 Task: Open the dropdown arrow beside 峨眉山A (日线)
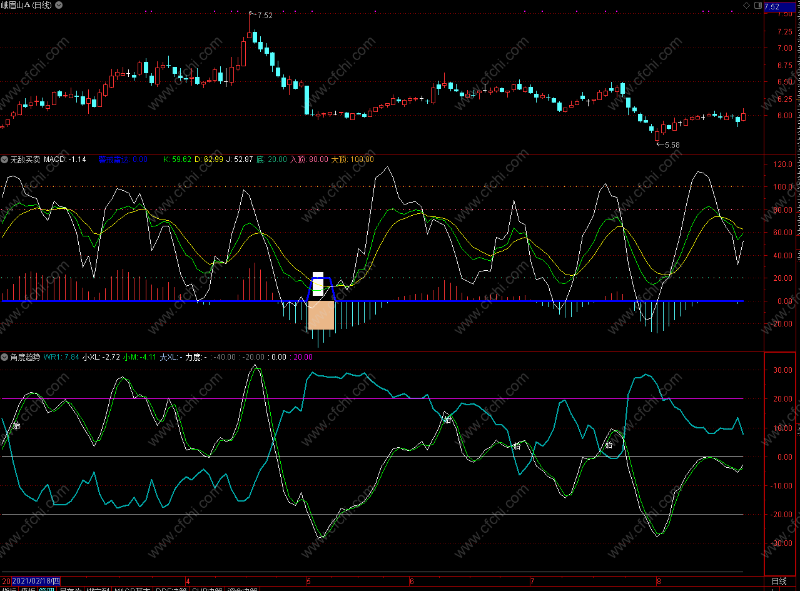point(59,5)
